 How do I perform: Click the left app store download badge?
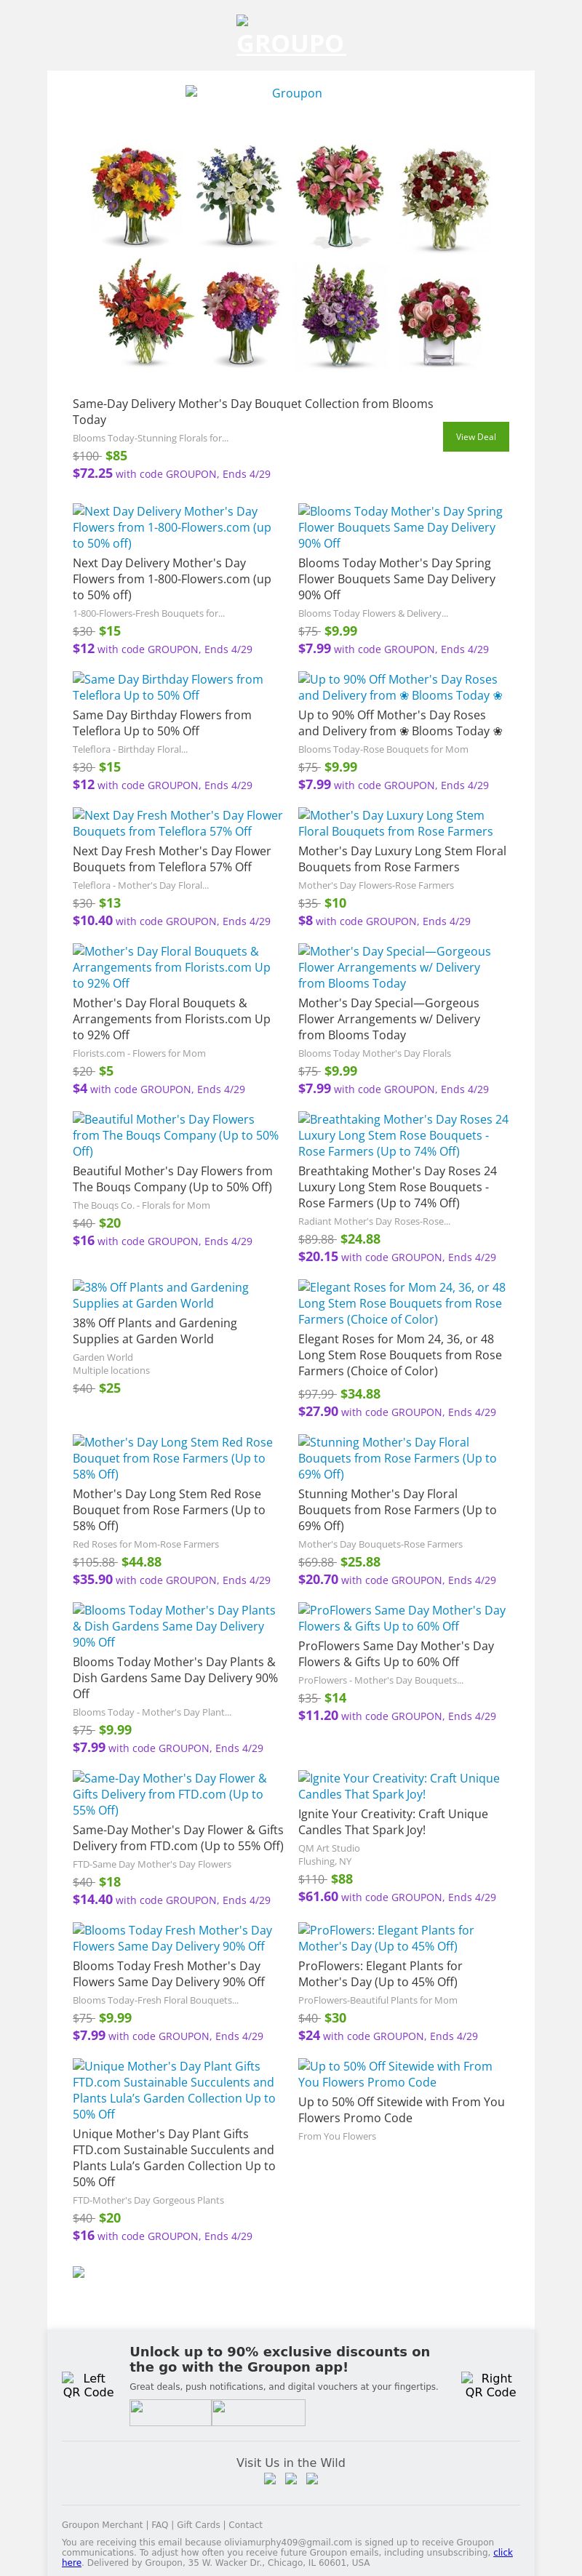(171, 2413)
